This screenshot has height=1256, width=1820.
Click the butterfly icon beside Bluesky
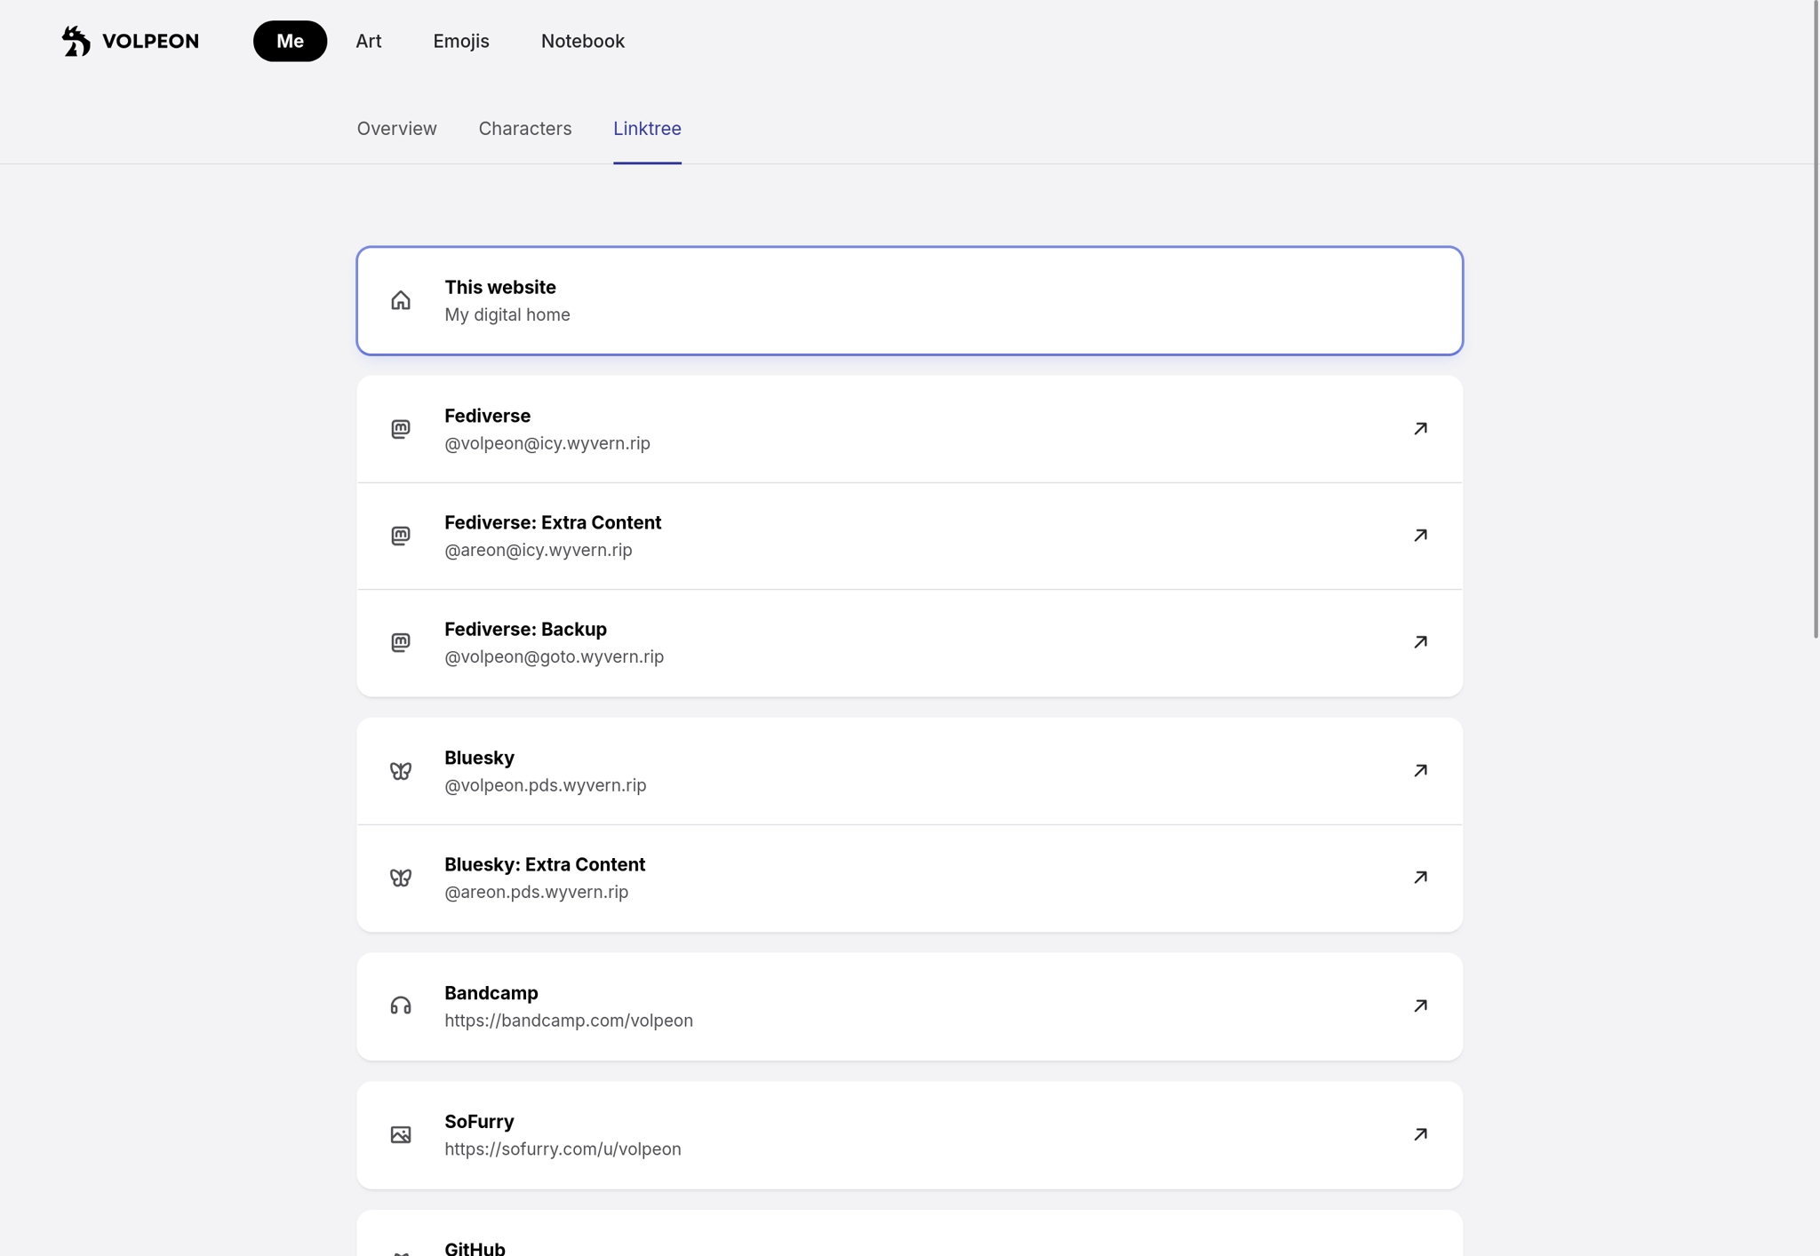click(401, 771)
